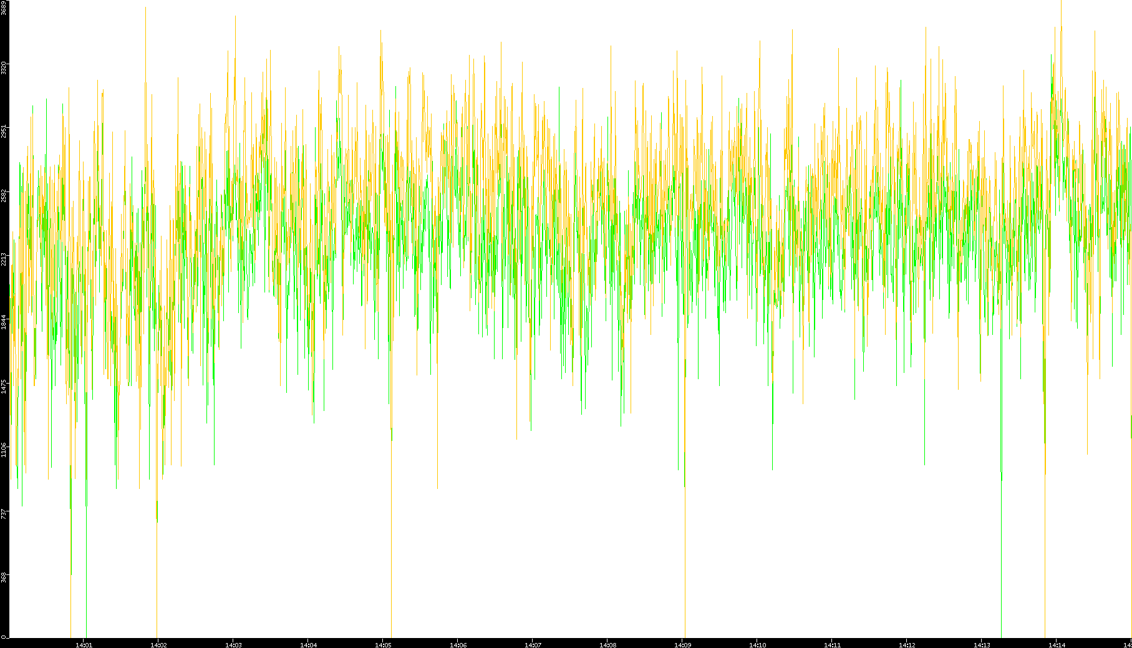The width and height of the screenshot is (1132, 648).
Task: Click the 14:01 time axis label
Action: [x=84, y=645]
